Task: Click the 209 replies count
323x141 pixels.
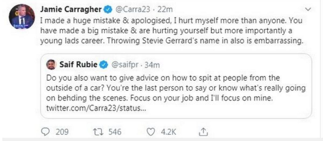Action: (62, 132)
